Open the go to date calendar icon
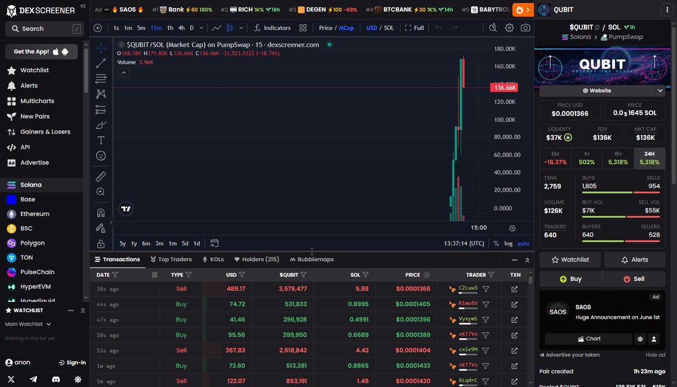This screenshot has width=677, height=387. pyautogui.click(x=214, y=243)
